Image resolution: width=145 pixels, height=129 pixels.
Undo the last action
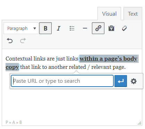click(x=10, y=41)
